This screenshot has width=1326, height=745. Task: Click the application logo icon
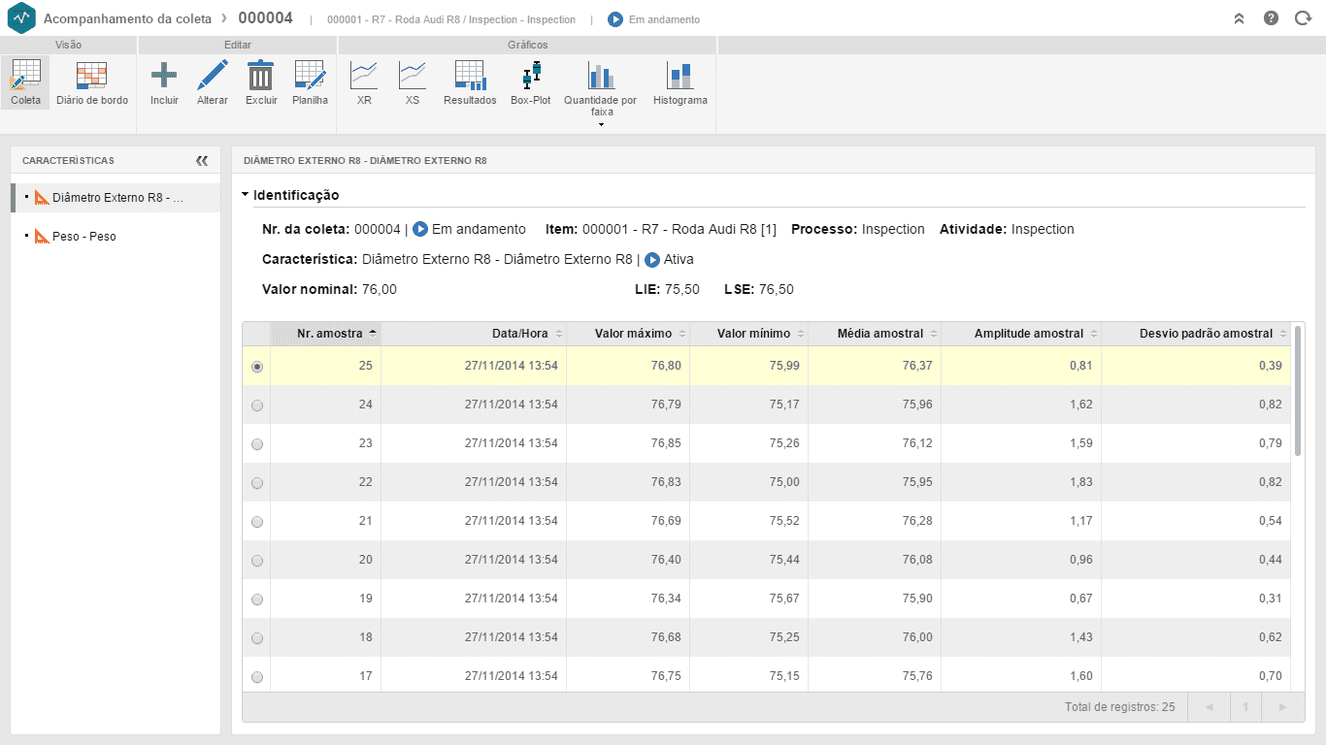coord(20,18)
